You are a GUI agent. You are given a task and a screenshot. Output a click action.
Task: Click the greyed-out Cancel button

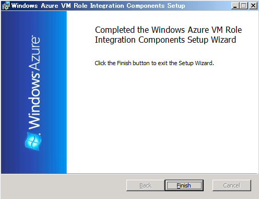click(232, 185)
